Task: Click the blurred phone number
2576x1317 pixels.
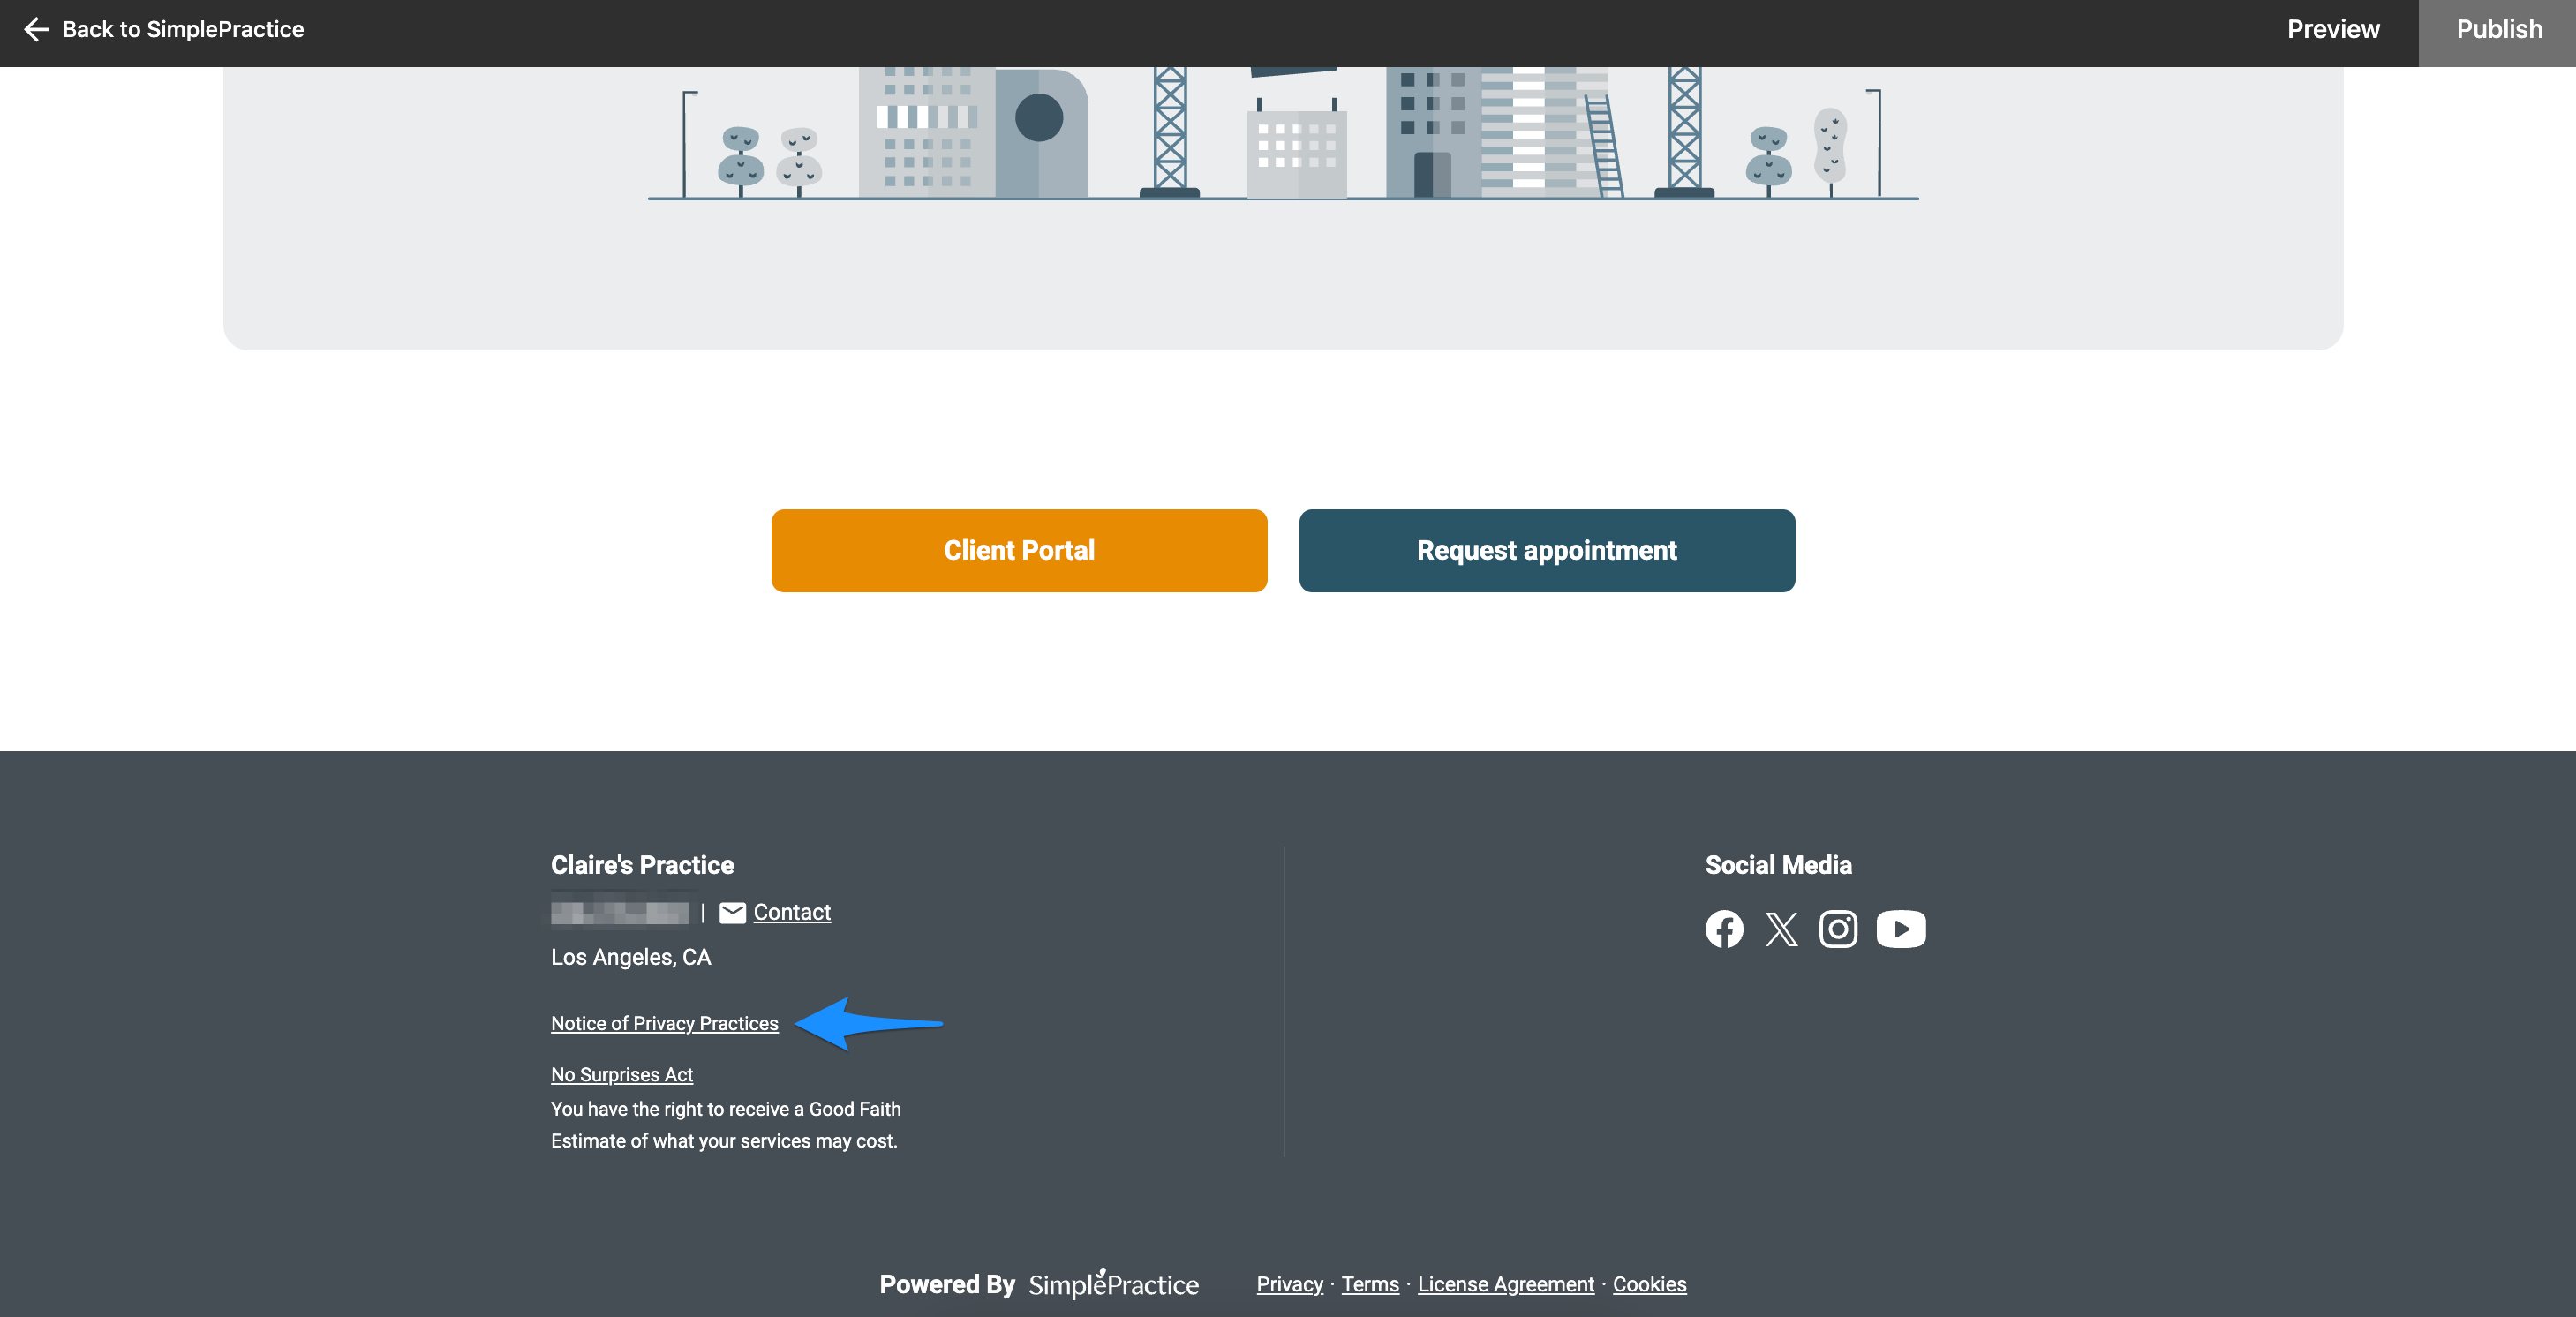Action: 619,913
